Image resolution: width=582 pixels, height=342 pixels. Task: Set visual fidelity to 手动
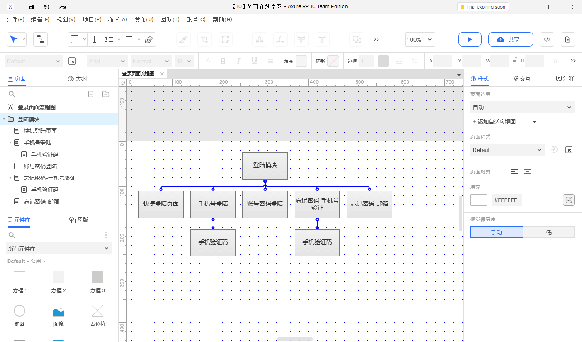[497, 232]
